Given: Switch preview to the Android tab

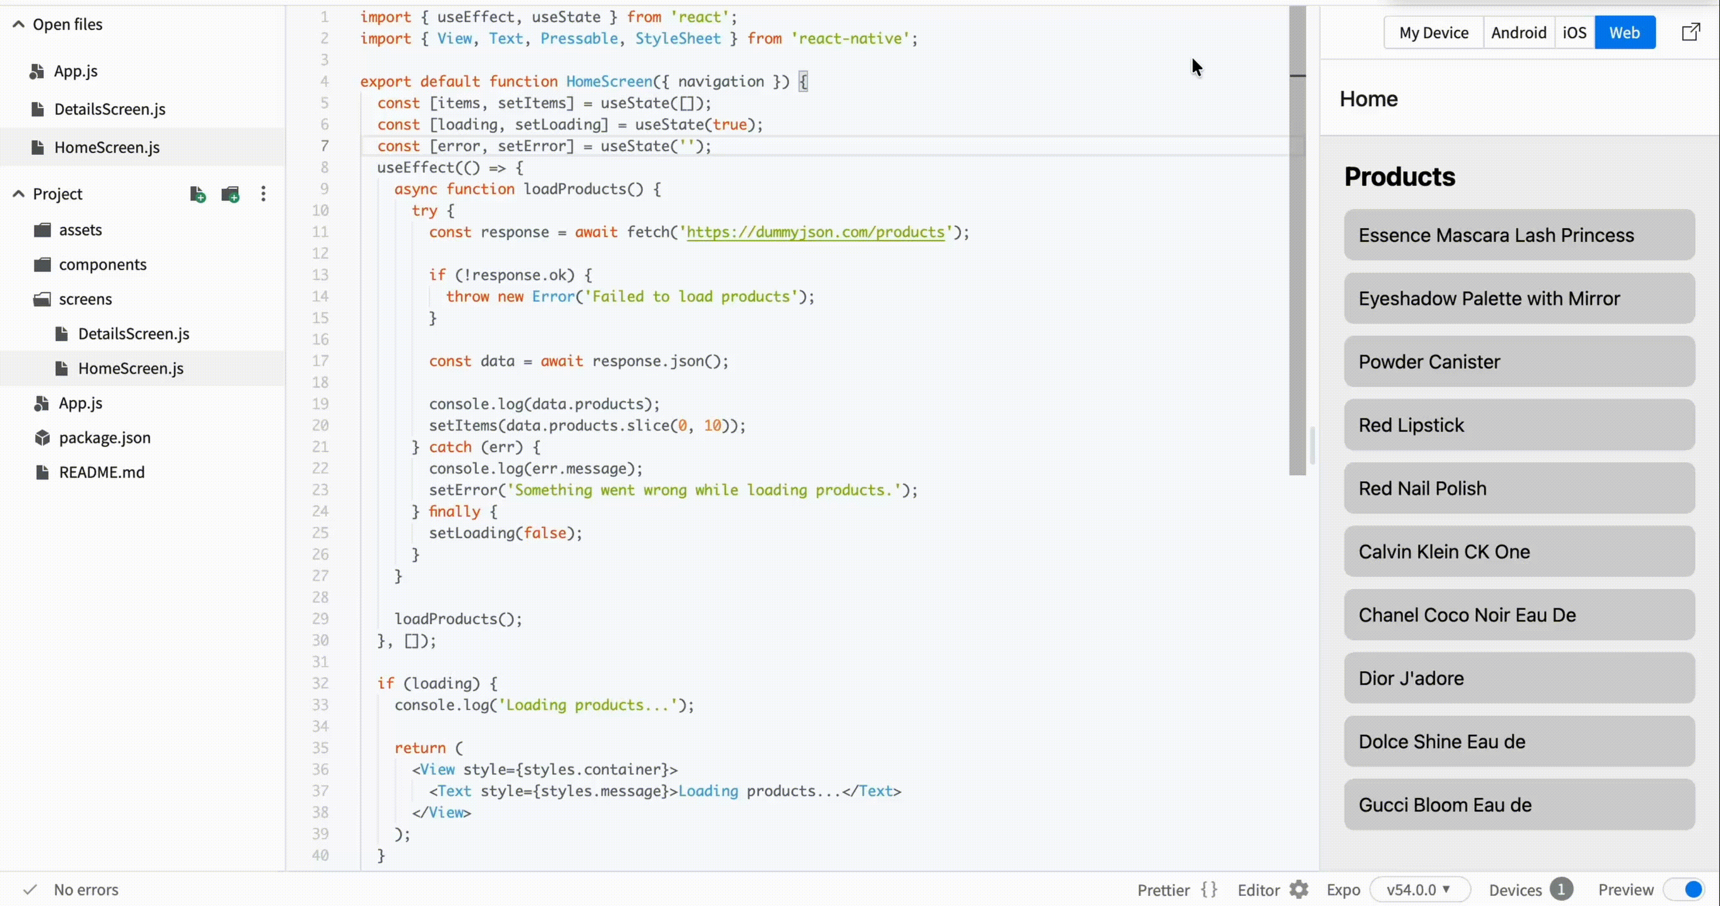Looking at the screenshot, I should (x=1519, y=33).
